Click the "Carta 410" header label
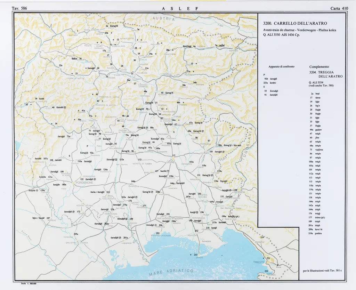 (x=339, y=8)
